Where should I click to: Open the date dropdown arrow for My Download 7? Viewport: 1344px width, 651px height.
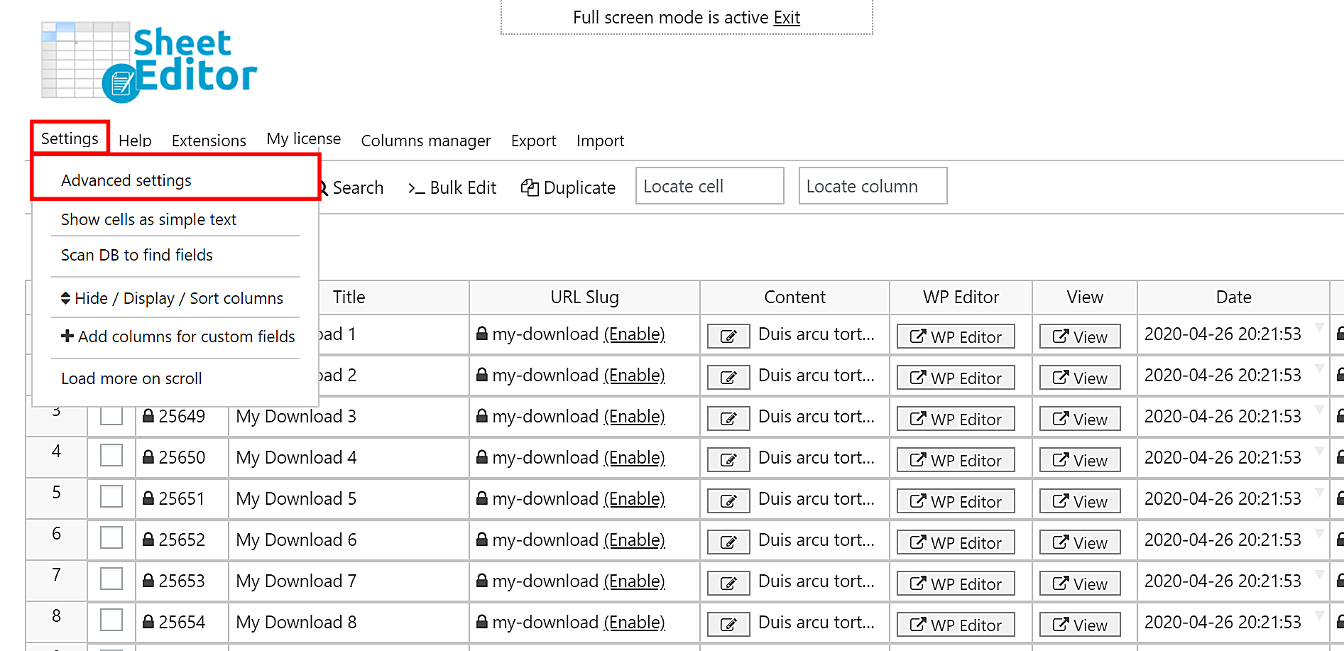tap(1319, 575)
